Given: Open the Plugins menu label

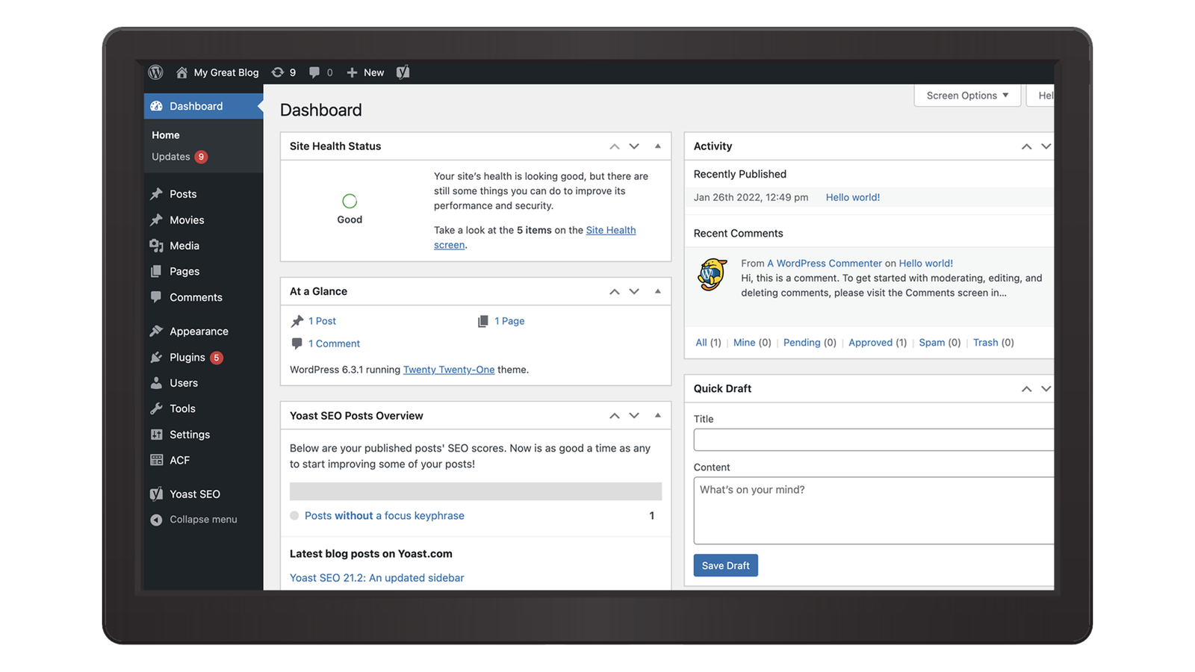Looking at the screenshot, I should [x=187, y=358].
